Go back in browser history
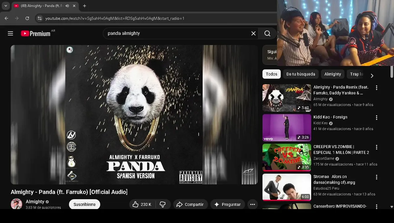Viewport: 394px width, 223px height. 6,18
